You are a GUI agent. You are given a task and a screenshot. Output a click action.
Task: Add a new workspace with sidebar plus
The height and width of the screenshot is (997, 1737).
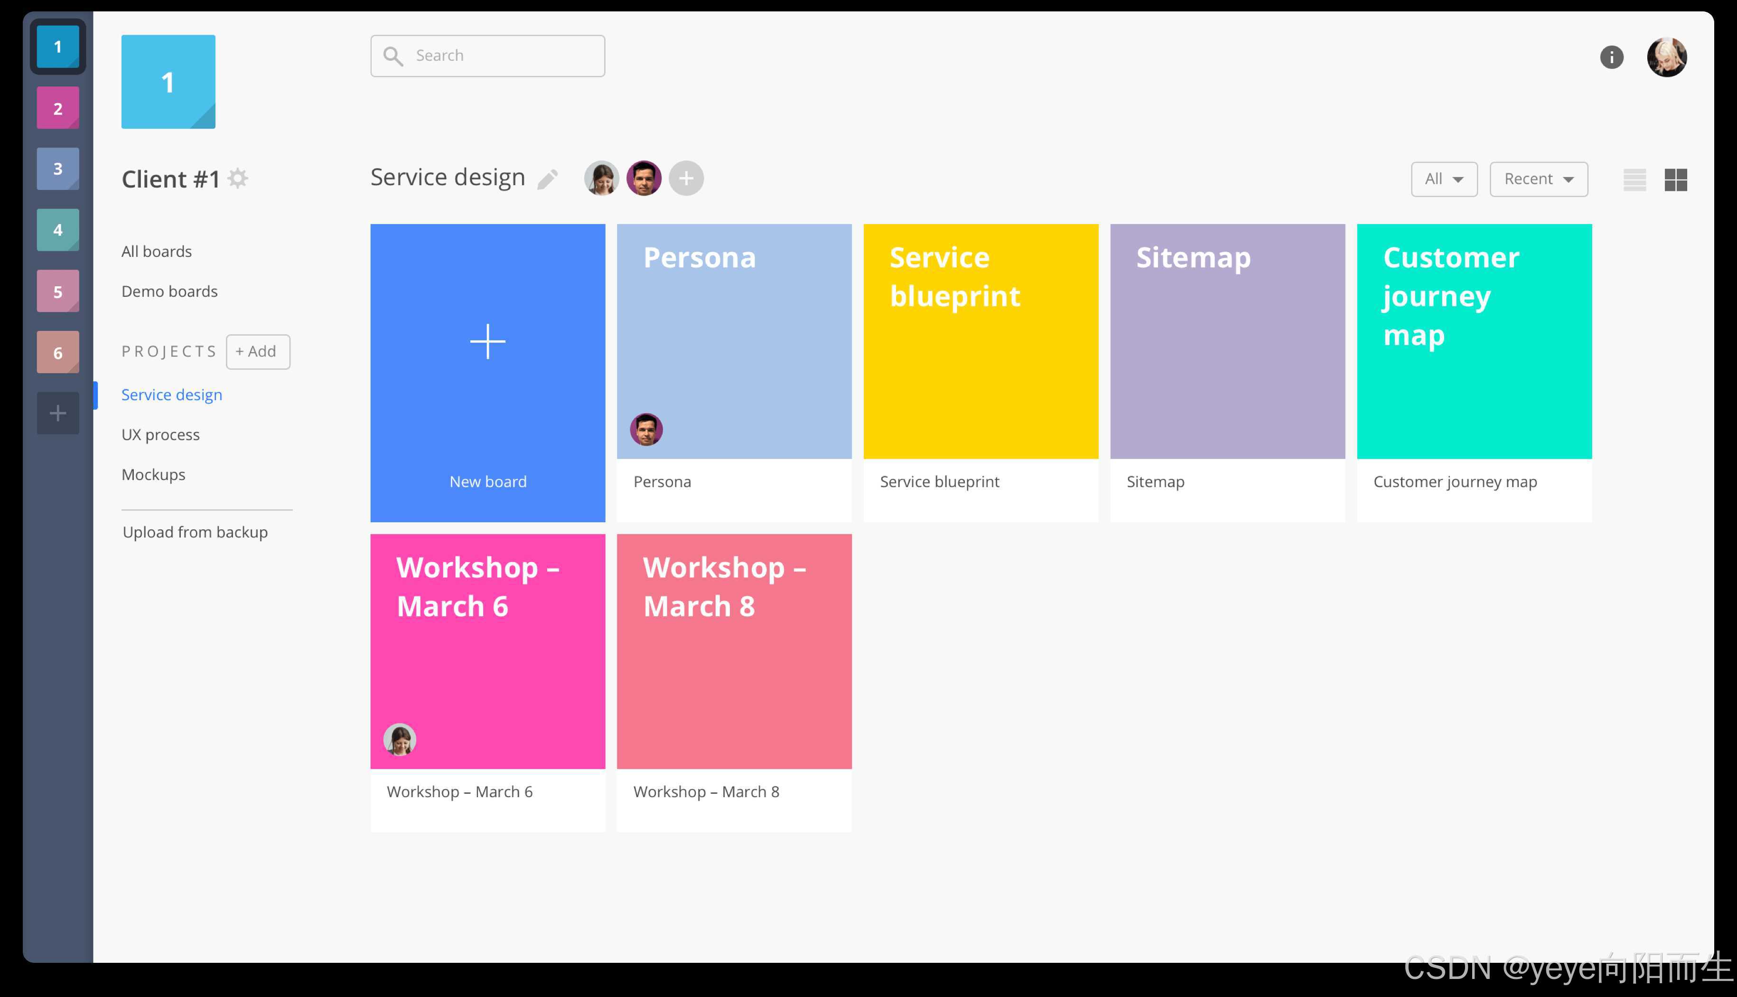(58, 413)
